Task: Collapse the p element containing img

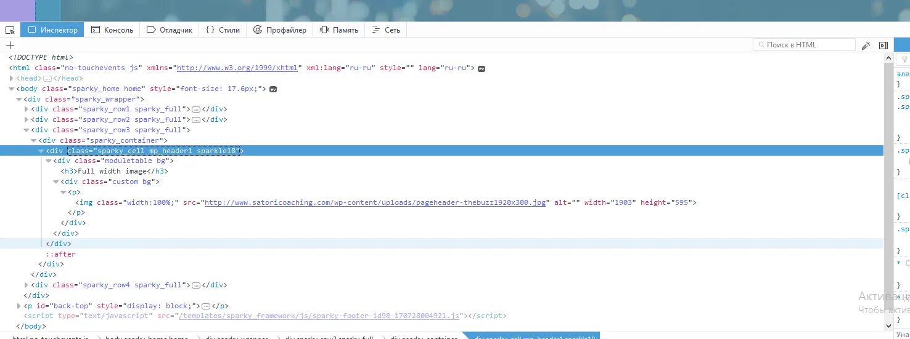Action: 64,193
